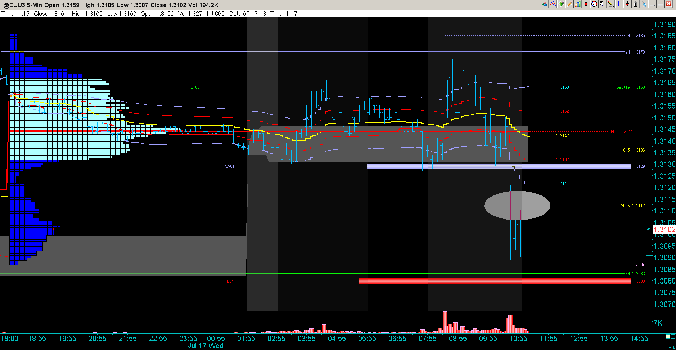Image resolution: width=676 pixels, height=350 pixels.
Task: Toggle the blue pushpin icon
Action: pos(644,4)
